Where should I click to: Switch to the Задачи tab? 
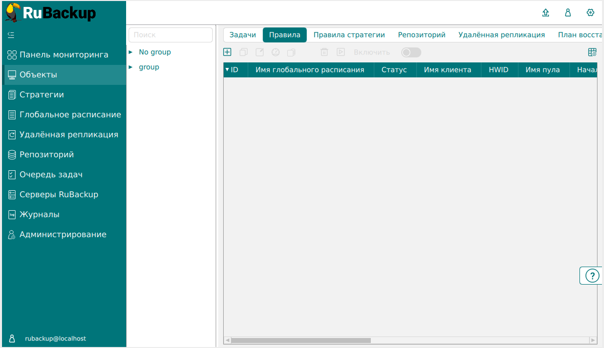[243, 35]
